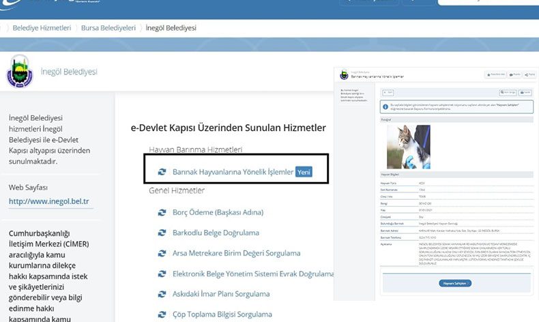Viewport: 539px width, 322px height.
Task: Start a new query with the Yeni Sorgu button
Action: [x=508, y=93]
